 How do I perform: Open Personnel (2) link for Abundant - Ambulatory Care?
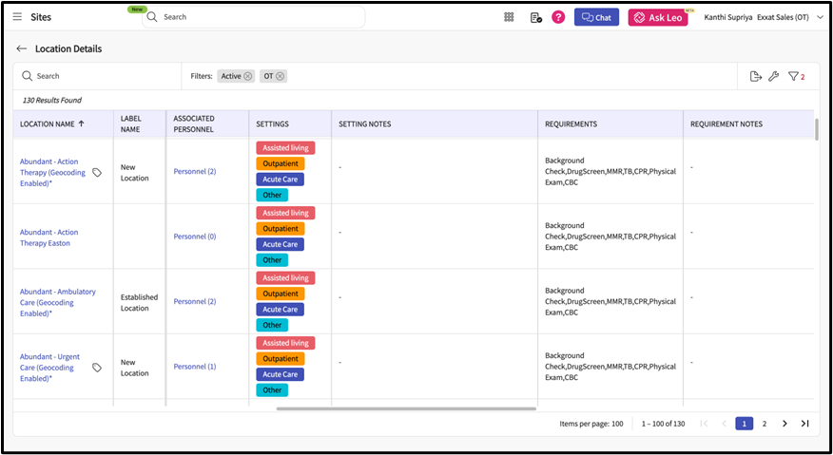pos(195,301)
